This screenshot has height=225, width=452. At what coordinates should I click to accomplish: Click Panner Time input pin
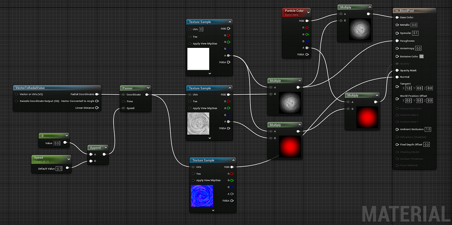[x=124, y=101]
